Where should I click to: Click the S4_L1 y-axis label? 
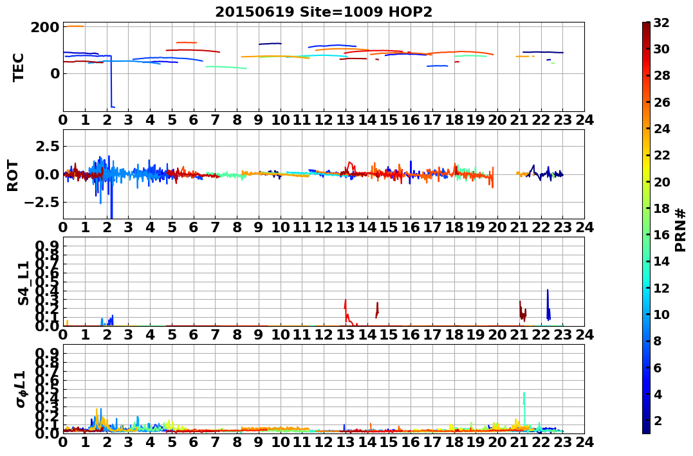click(x=23, y=283)
